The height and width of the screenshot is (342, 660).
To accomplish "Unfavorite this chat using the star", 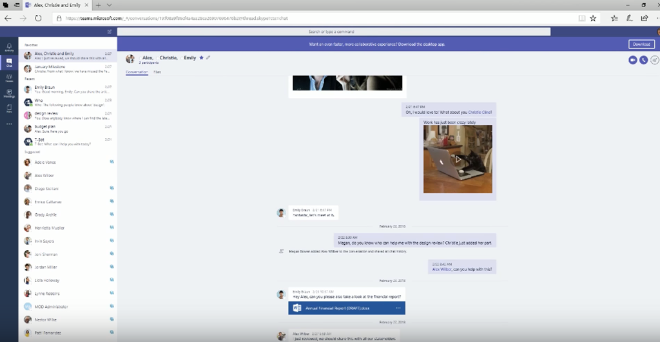I will click(x=201, y=58).
